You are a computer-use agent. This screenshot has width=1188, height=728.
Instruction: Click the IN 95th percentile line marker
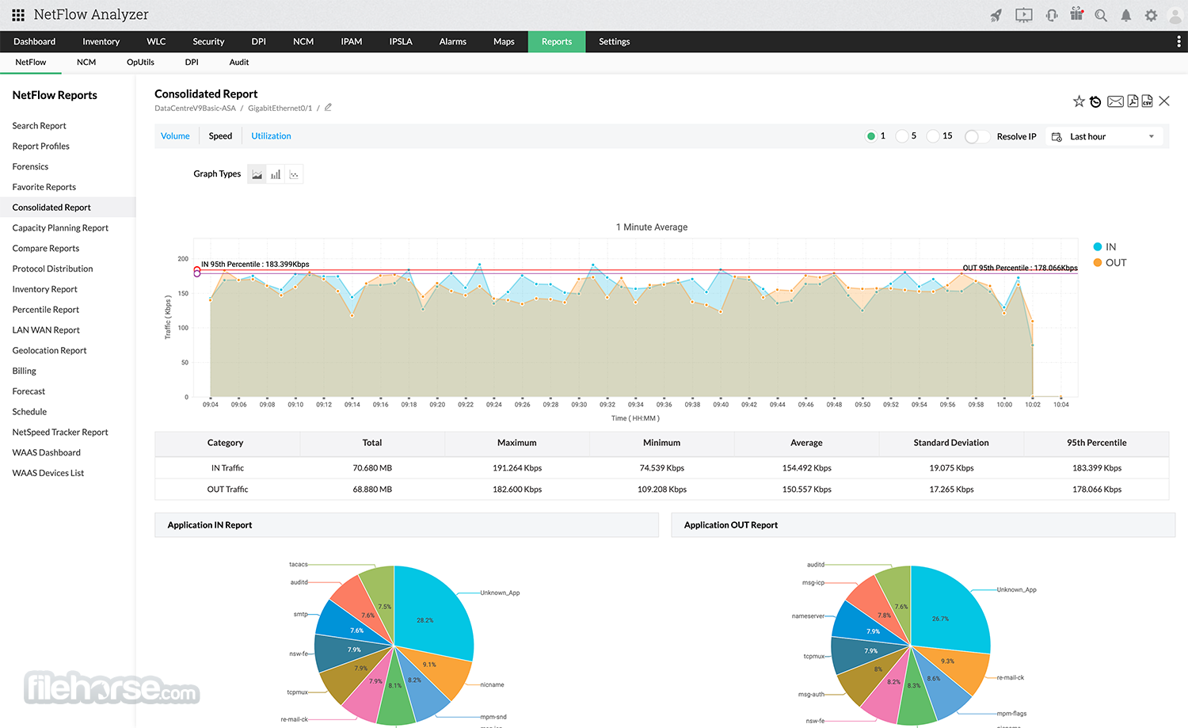pyautogui.click(x=197, y=269)
